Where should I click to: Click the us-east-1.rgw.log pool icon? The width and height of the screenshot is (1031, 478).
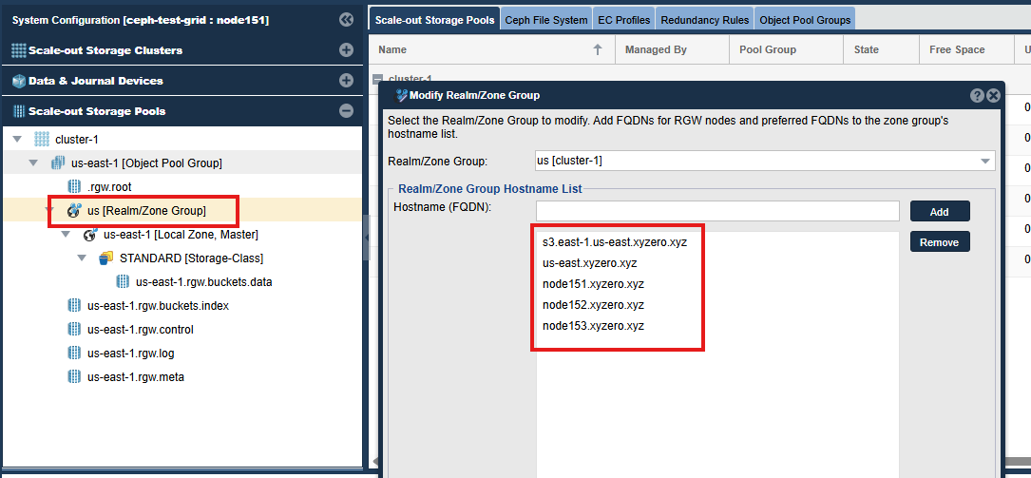(x=74, y=354)
